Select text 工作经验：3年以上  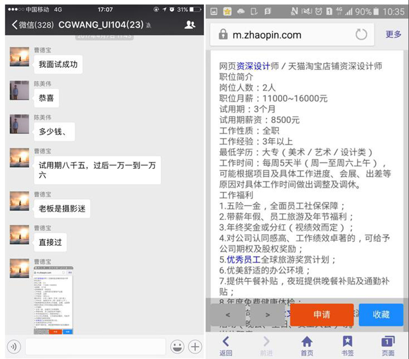256,141
